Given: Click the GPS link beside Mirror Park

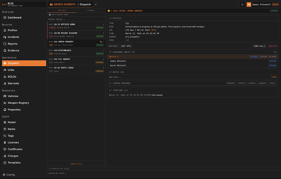Looking at the screenshot, I should coord(154,30).
